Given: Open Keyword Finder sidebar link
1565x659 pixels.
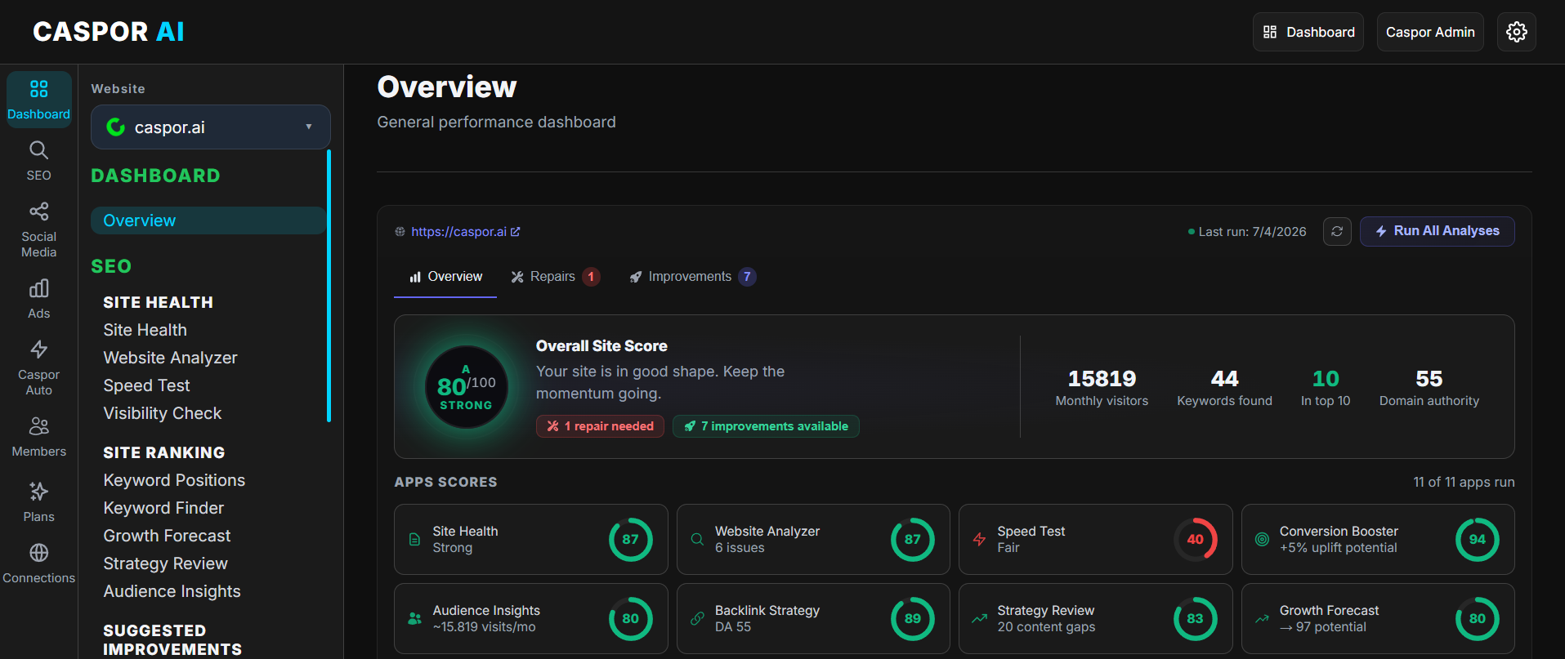Looking at the screenshot, I should (x=163, y=508).
